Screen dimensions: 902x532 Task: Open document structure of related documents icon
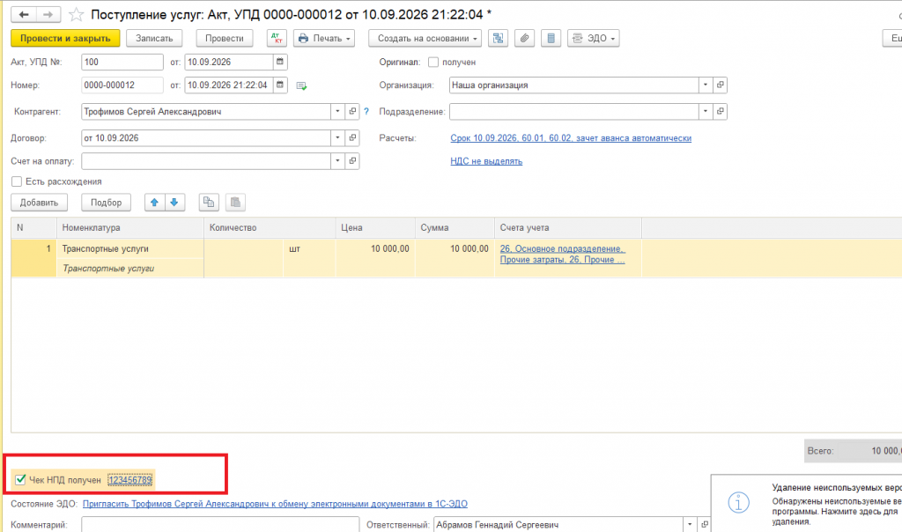[x=498, y=39]
